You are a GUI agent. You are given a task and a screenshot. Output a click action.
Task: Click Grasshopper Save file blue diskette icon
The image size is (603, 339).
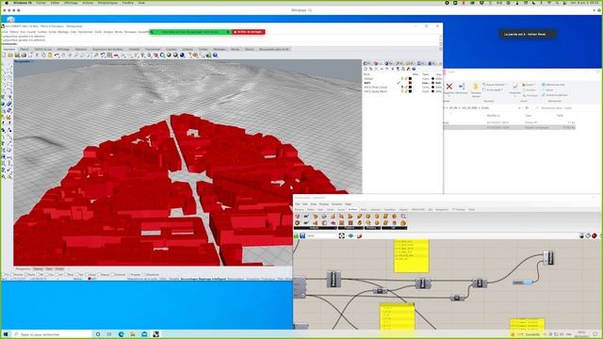302,235
